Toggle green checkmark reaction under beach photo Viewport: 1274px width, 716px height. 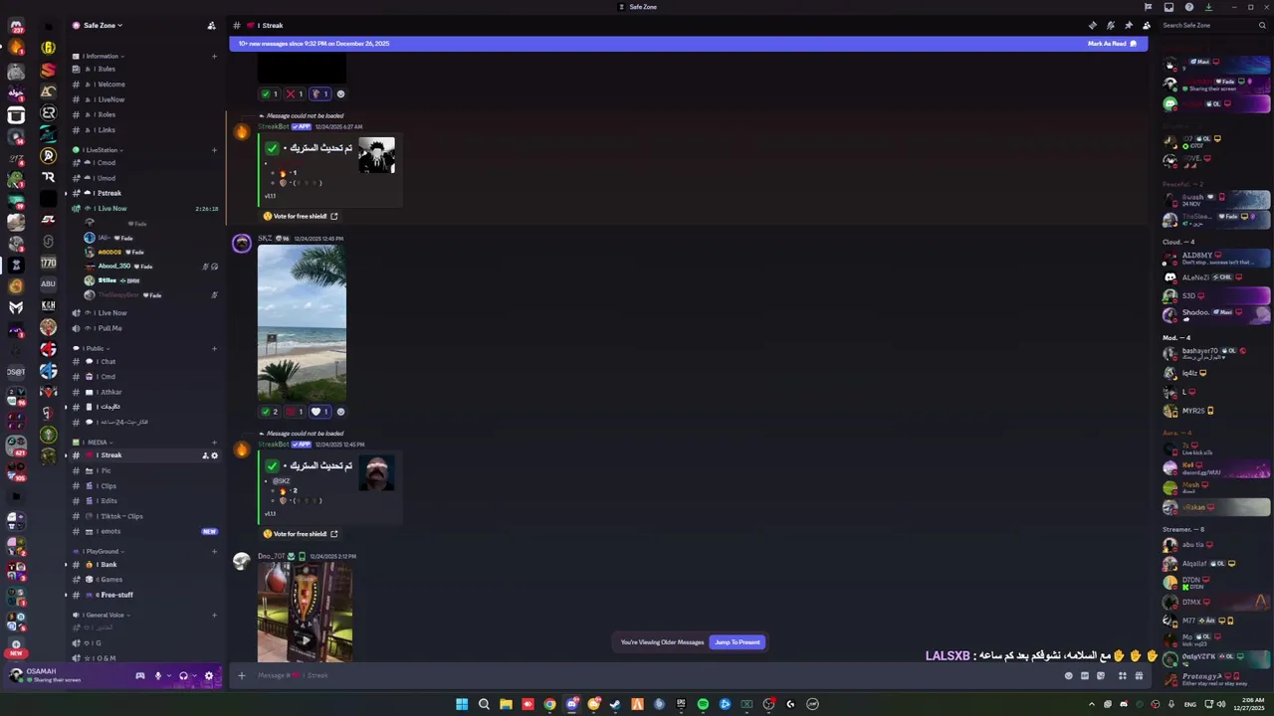pos(270,412)
